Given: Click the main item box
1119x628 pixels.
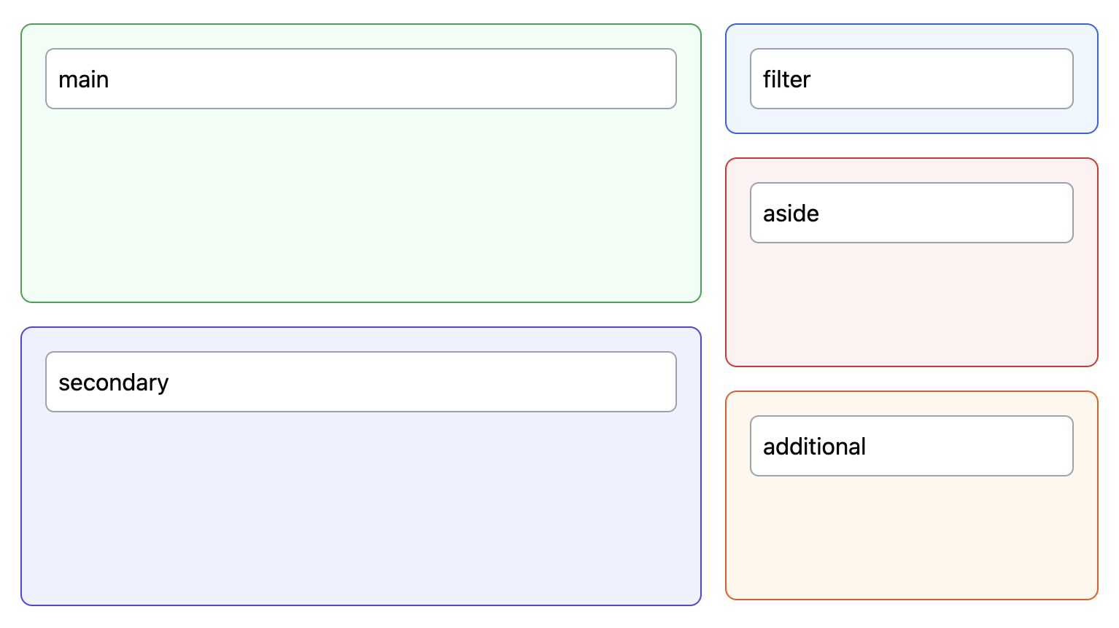Looking at the screenshot, I should pos(360,79).
